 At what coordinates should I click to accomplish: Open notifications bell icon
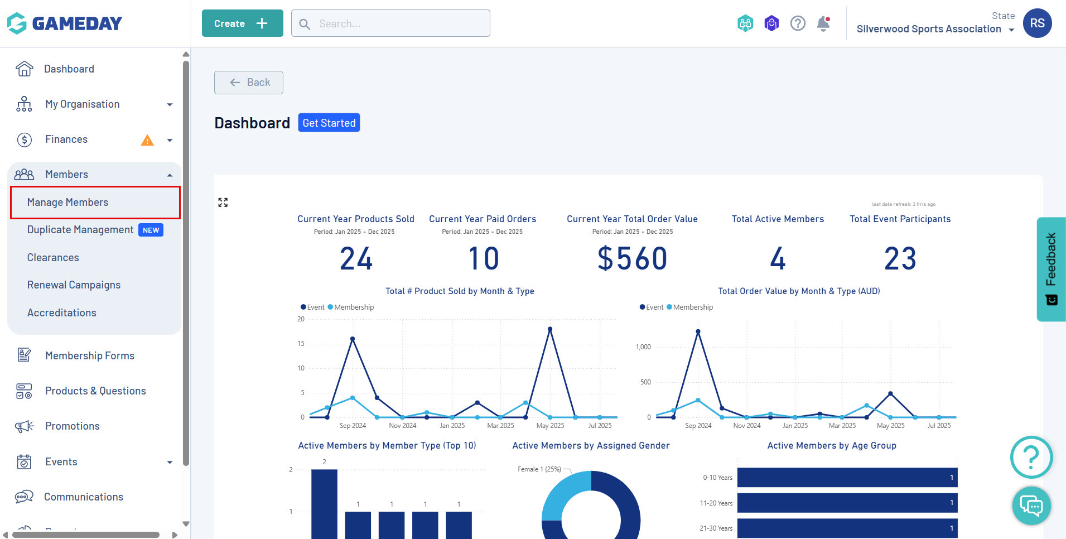[823, 24]
